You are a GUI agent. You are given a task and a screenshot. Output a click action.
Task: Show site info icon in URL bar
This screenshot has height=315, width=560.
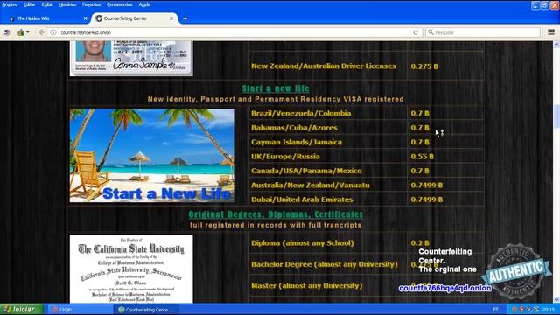point(53,32)
